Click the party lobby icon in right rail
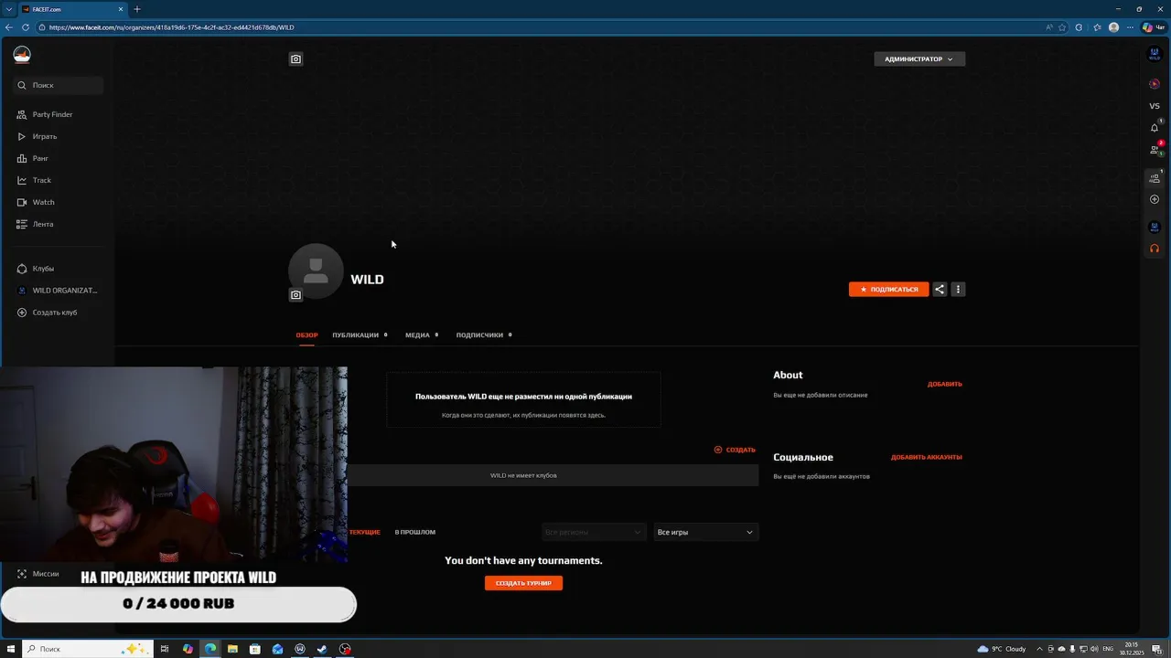Viewport: 1171px width, 658px height. point(1155,177)
